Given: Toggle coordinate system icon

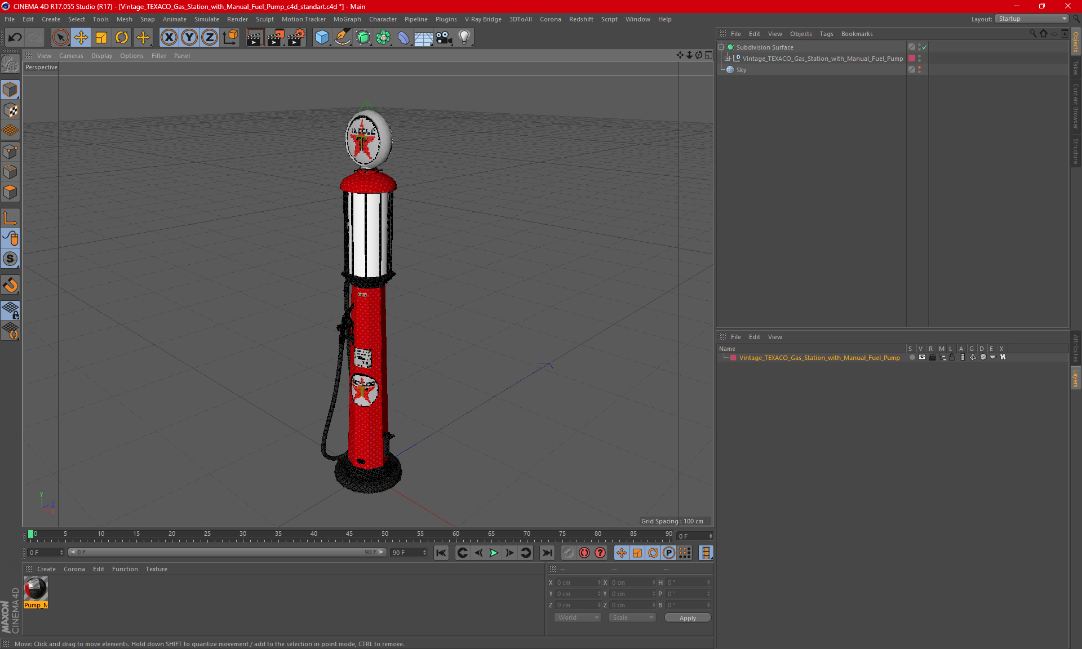Looking at the screenshot, I should [230, 37].
